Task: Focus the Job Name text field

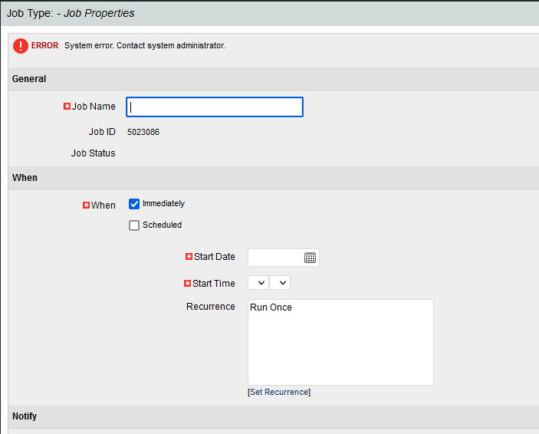Action: point(215,107)
